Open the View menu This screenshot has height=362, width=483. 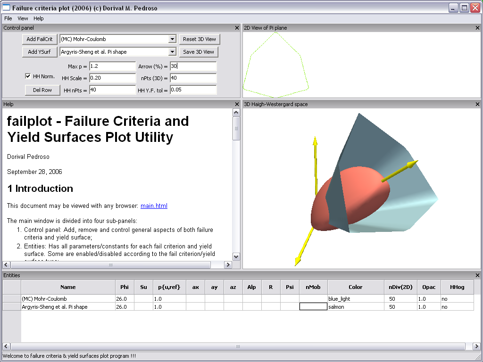pos(23,18)
